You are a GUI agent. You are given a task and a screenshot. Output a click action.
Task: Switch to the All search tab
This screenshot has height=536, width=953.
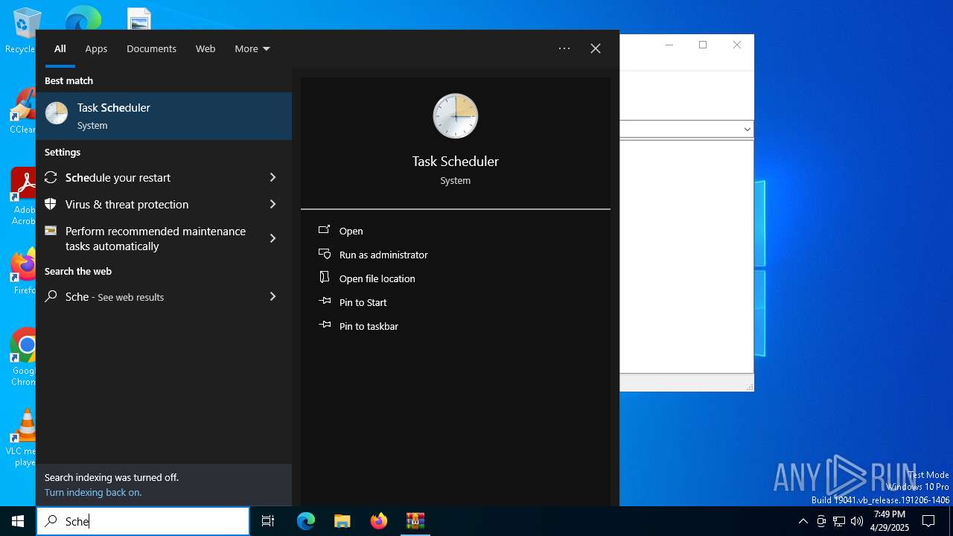click(60, 48)
